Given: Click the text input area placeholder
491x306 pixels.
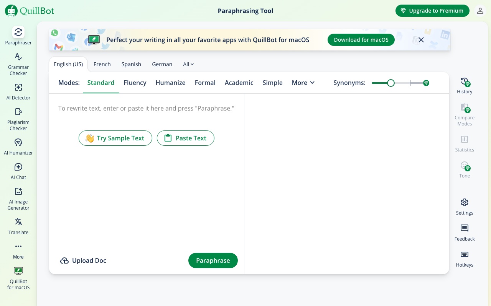Looking at the screenshot, I should pyautogui.click(x=146, y=109).
